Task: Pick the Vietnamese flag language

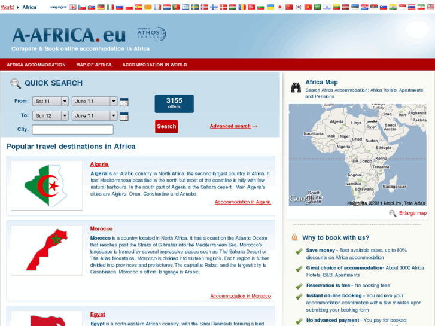Action: pos(309,7)
